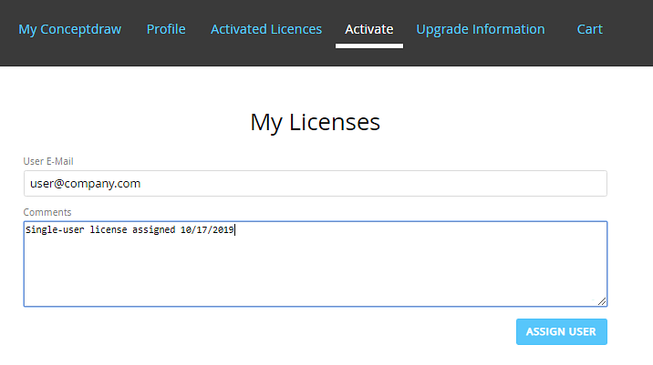Click the ASSIGN USER button
653x365 pixels.
562,331
